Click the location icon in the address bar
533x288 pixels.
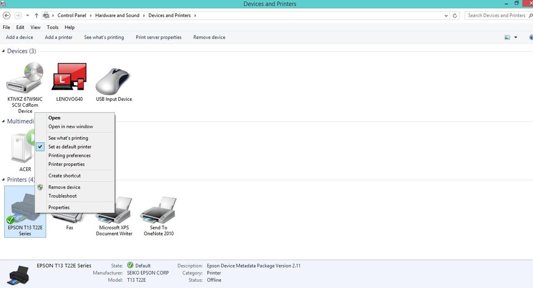(x=46, y=15)
